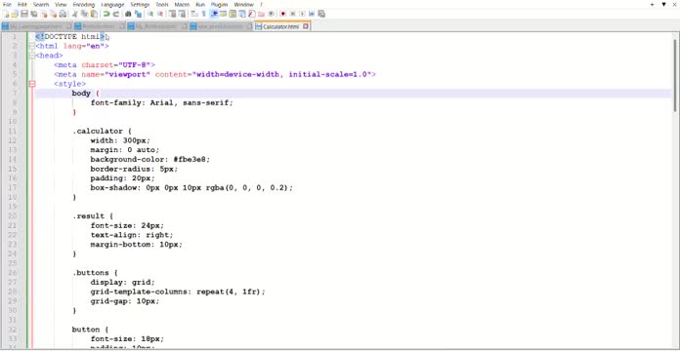Click the Cut scissors icon

point(74,14)
